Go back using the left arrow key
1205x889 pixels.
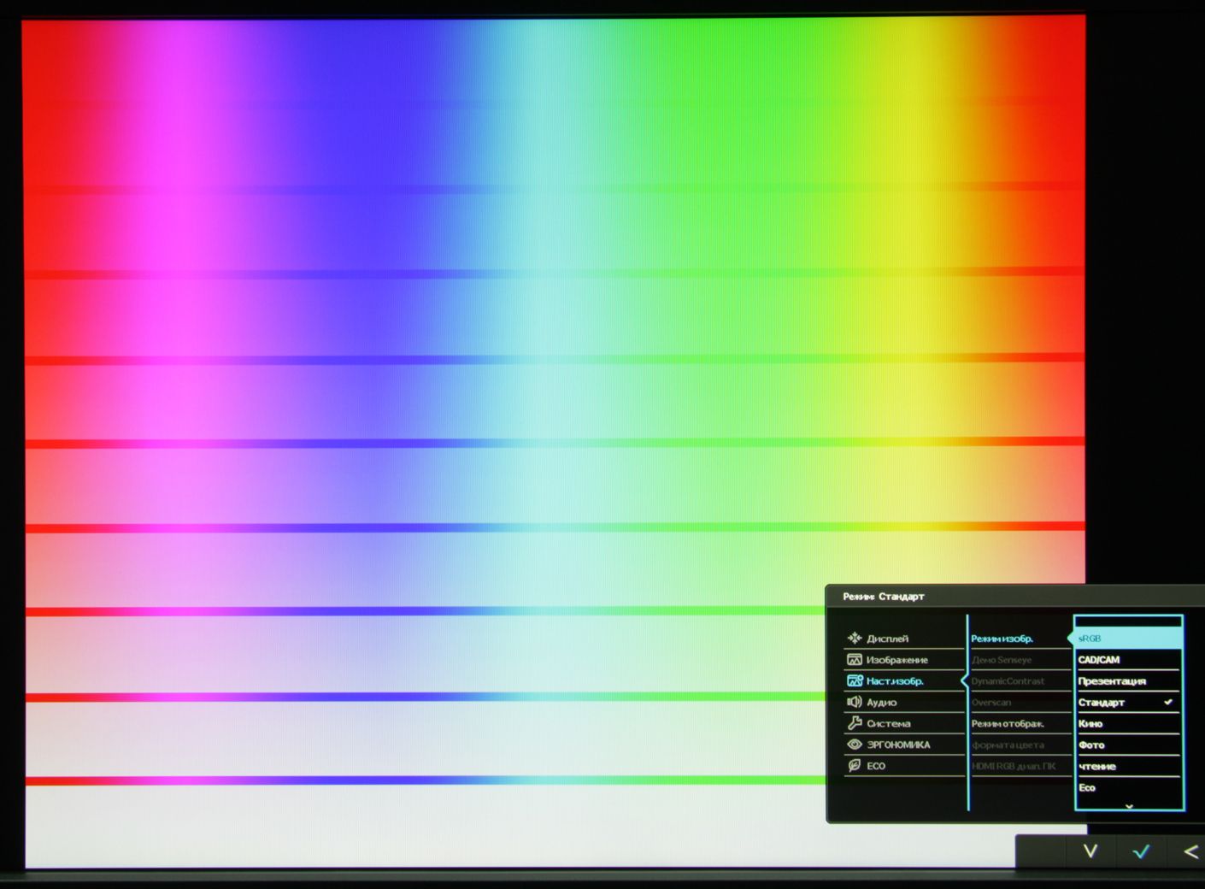1191,851
